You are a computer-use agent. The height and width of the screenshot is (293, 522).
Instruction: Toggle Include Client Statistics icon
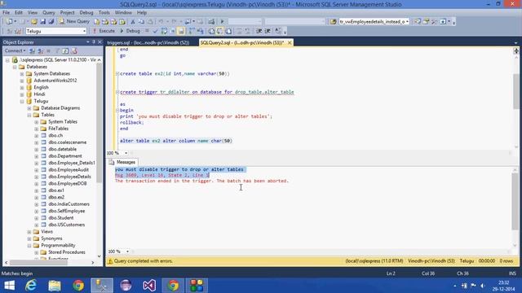[200, 31]
